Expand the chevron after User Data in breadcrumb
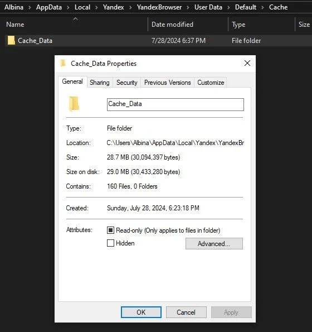Image resolution: width=312 pixels, height=332 pixels. [228, 7]
